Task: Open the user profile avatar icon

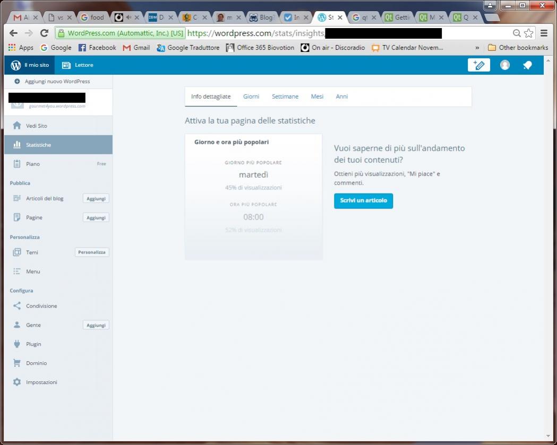Action: pyautogui.click(x=505, y=65)
